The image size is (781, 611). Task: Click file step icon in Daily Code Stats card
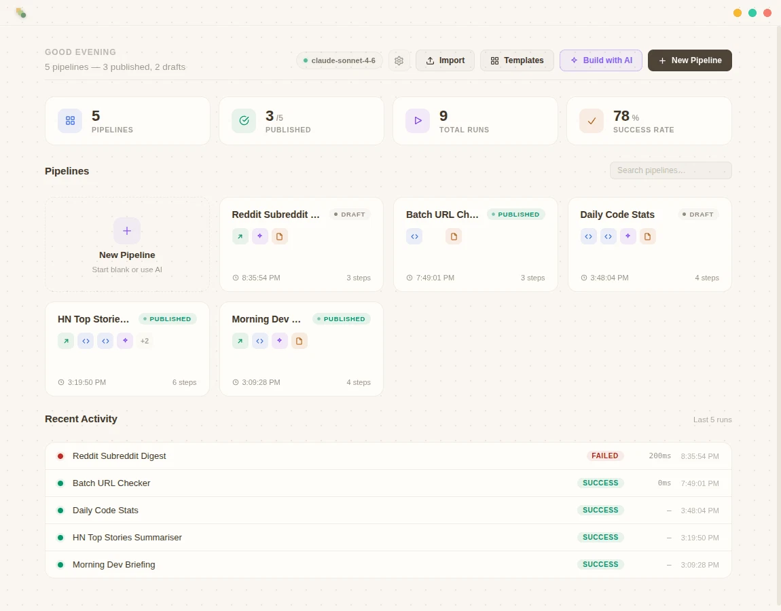647,236
